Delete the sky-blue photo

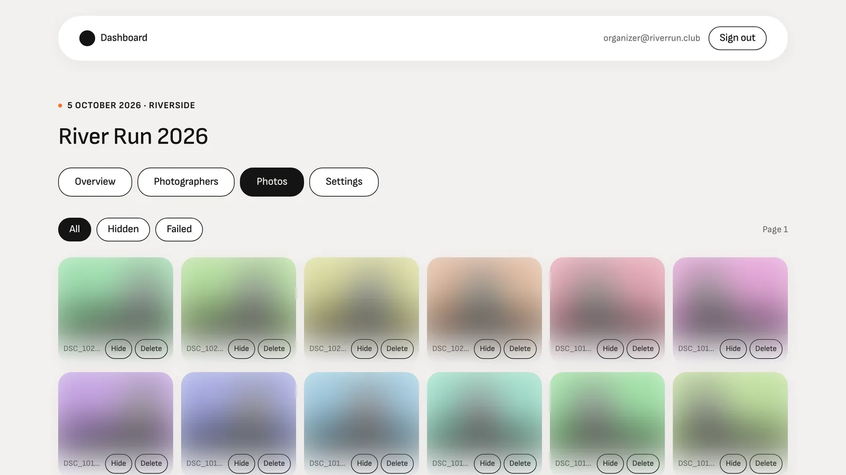click(397, 463)
